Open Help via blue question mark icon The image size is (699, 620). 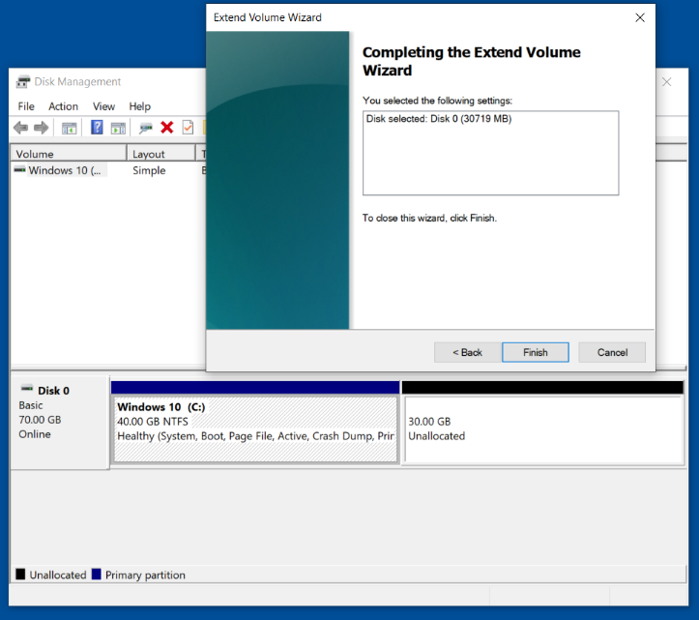[x=97, y=128]
